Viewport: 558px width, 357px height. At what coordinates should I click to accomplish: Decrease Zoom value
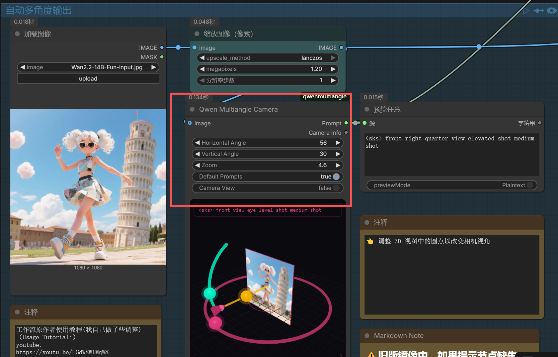197,165
